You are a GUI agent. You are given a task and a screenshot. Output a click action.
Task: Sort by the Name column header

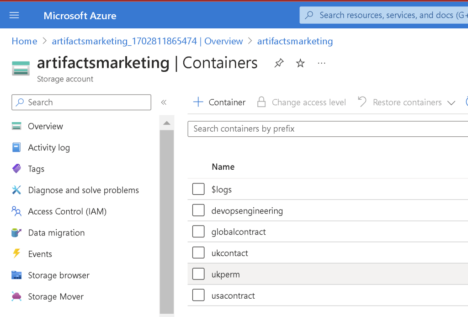coord(223,167)
